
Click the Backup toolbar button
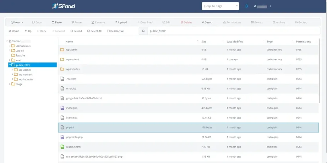pyautogui.click(x=301, y=22)
